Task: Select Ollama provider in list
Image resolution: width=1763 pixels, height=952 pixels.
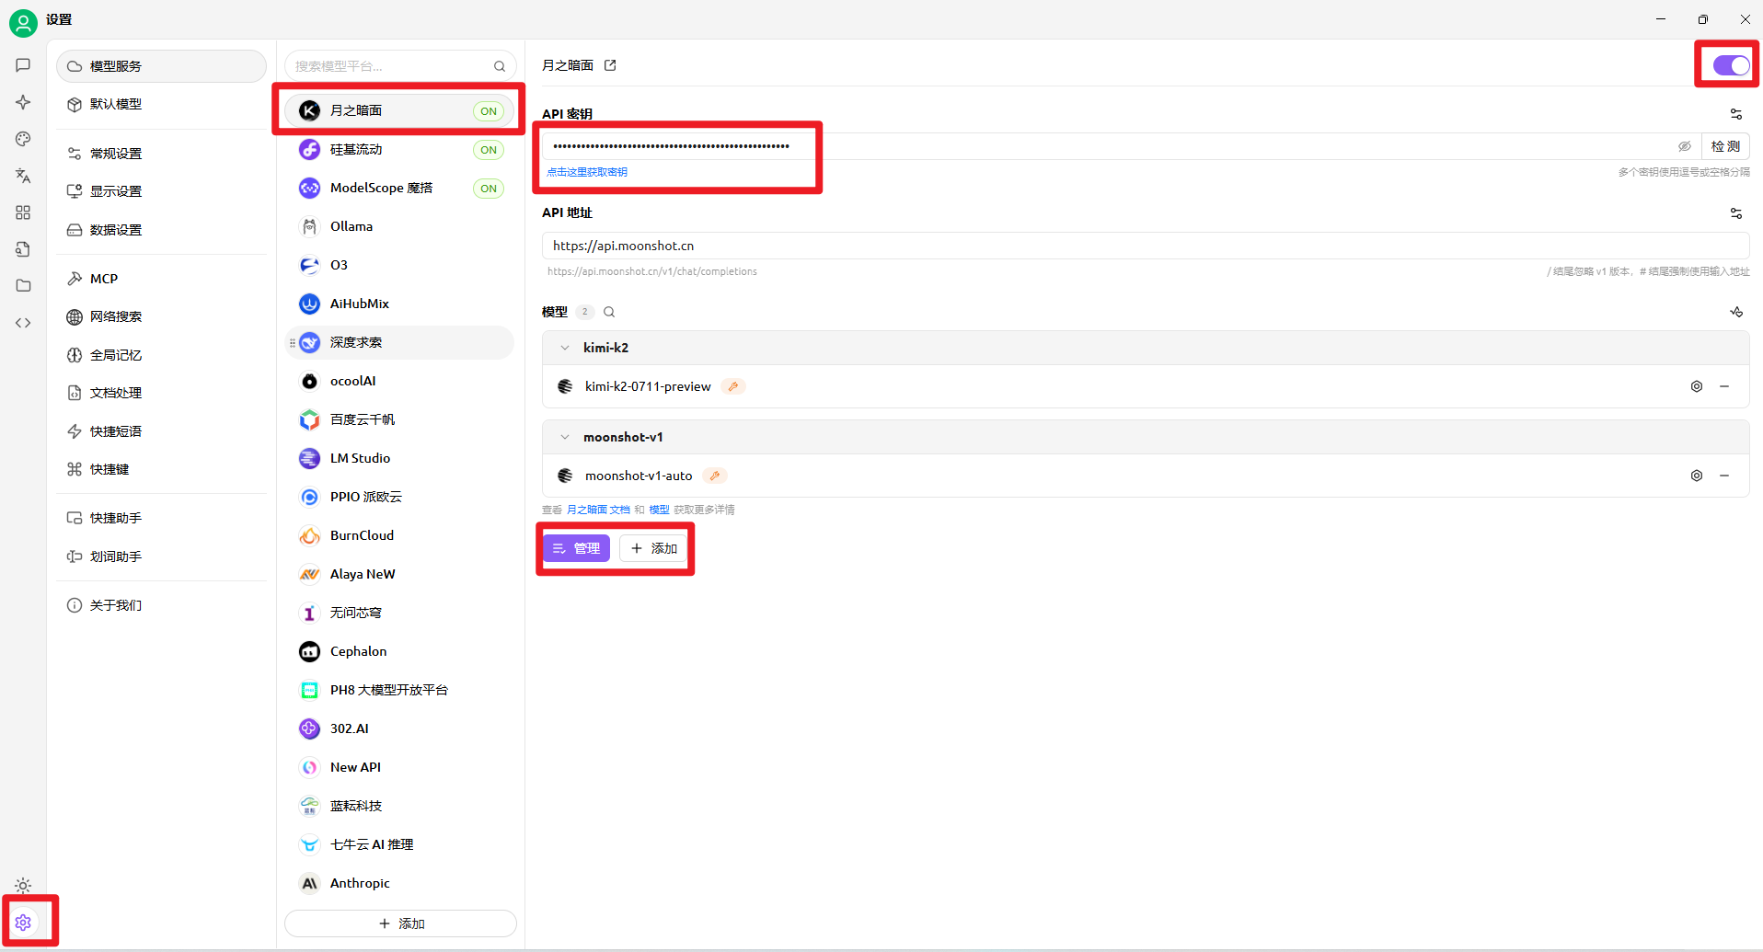Action: coord(400,226)
